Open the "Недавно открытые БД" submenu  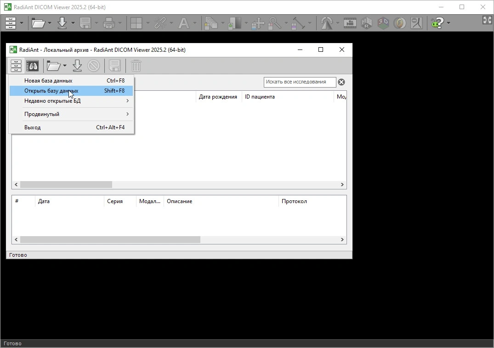(71, 101)
